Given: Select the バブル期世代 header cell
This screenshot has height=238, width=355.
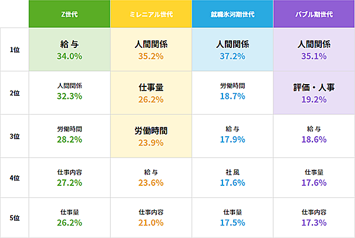Looking at the screenshot, I should [x=314, y=14].
